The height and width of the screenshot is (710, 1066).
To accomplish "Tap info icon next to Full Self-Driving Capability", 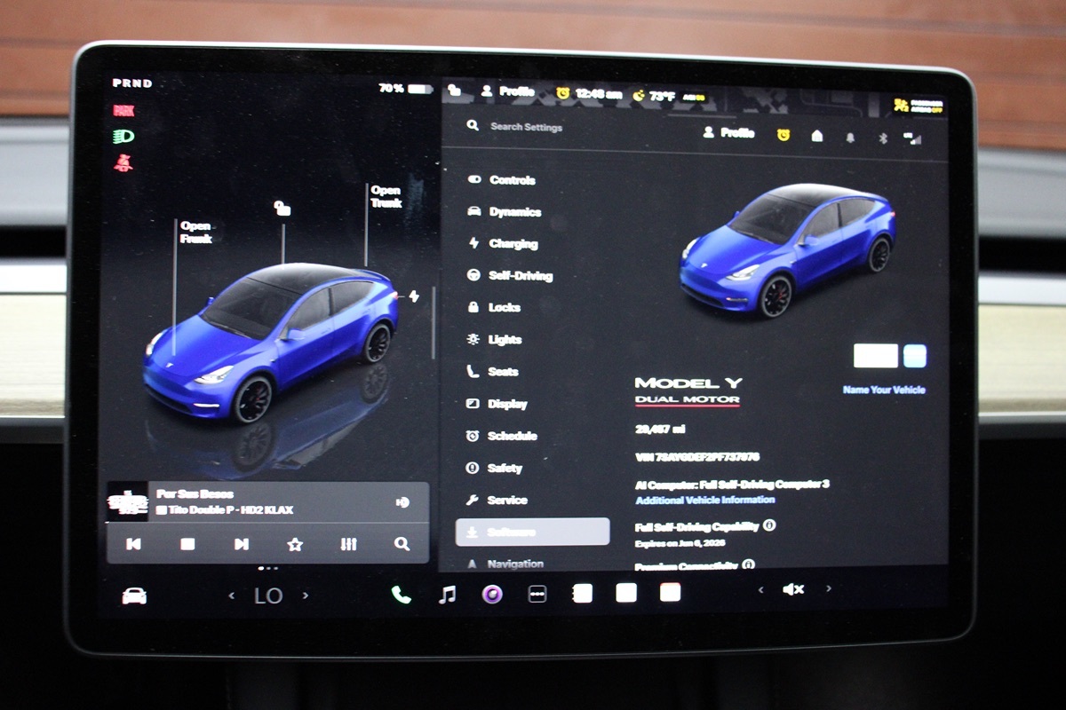I will 769,525.
